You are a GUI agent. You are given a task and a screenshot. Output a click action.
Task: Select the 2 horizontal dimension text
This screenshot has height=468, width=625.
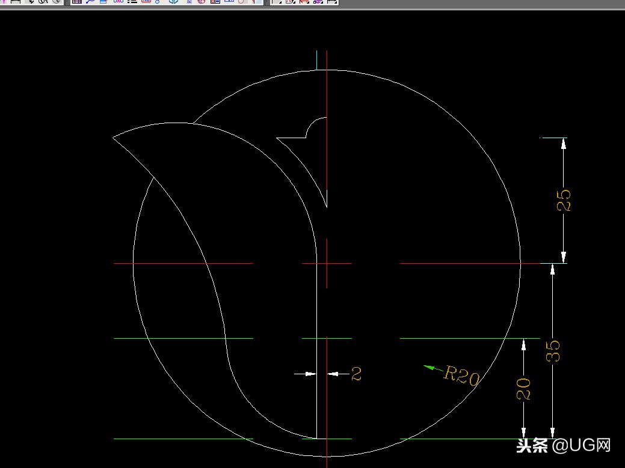[x=357, y=374]
